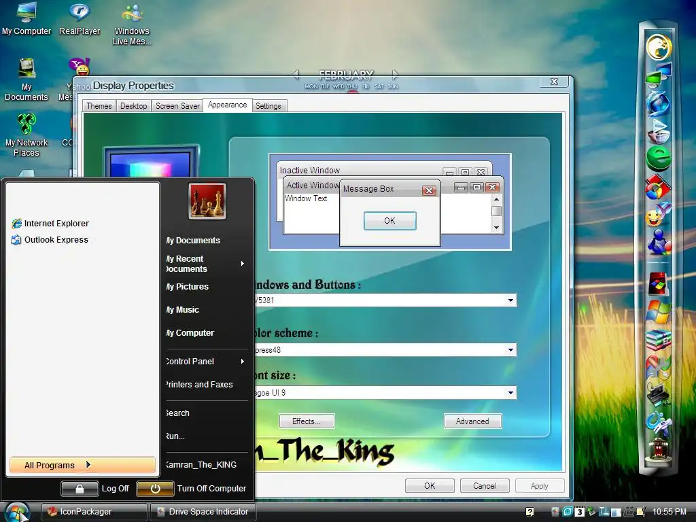Screen dimensions: 696x522
Task: Switch to the Screen Saver tab
Action: click(177, 105)
